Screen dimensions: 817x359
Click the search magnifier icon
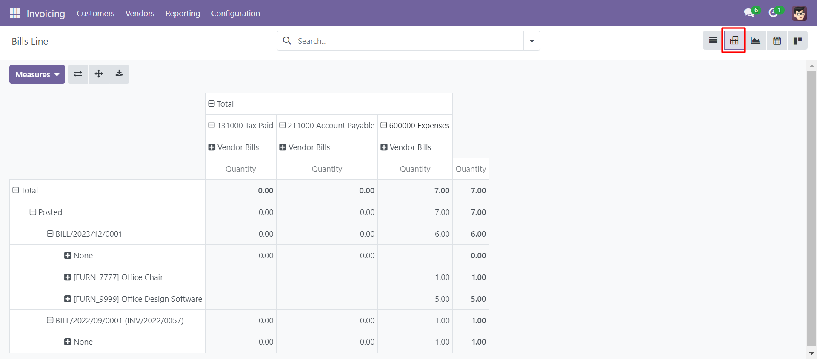point(287,41)
